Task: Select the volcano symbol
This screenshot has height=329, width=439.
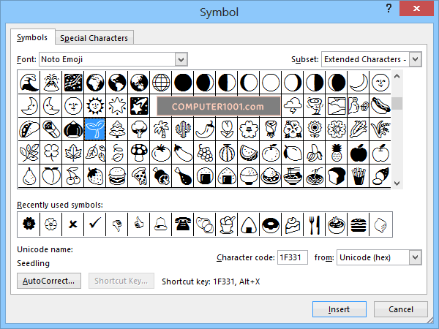Action: (51, 82)
